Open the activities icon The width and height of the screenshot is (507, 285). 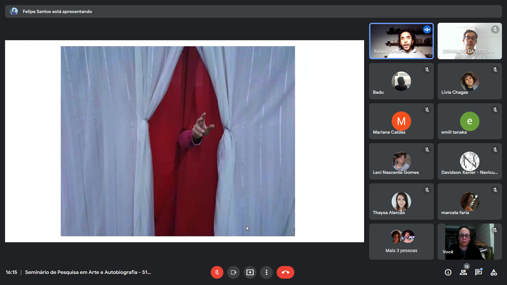[494, 272]
